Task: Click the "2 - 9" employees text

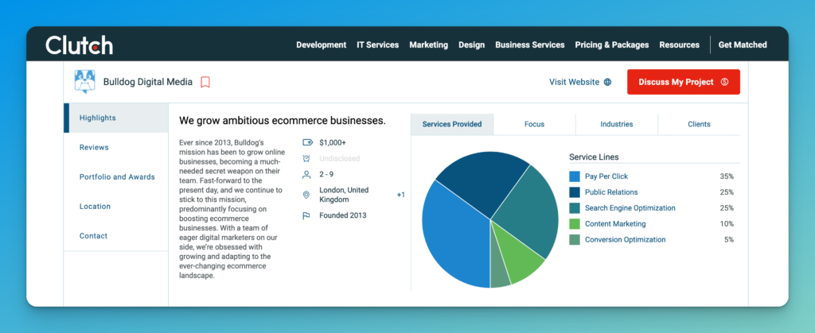Action: (326, 174)
